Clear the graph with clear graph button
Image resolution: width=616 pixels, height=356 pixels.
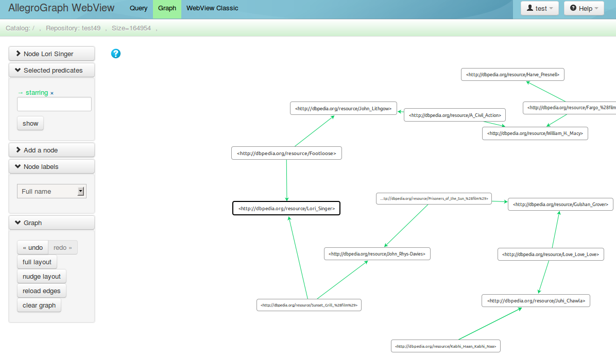coord(39,305)
